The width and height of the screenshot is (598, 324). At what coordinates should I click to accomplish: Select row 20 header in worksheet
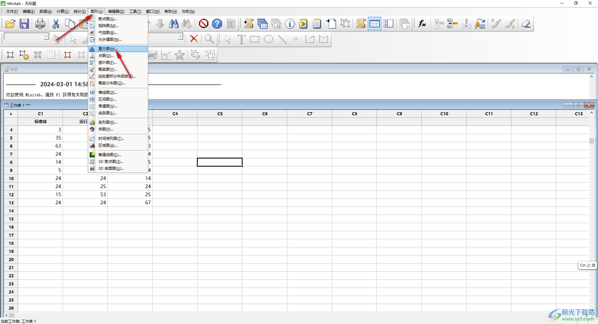pos(11,260)
